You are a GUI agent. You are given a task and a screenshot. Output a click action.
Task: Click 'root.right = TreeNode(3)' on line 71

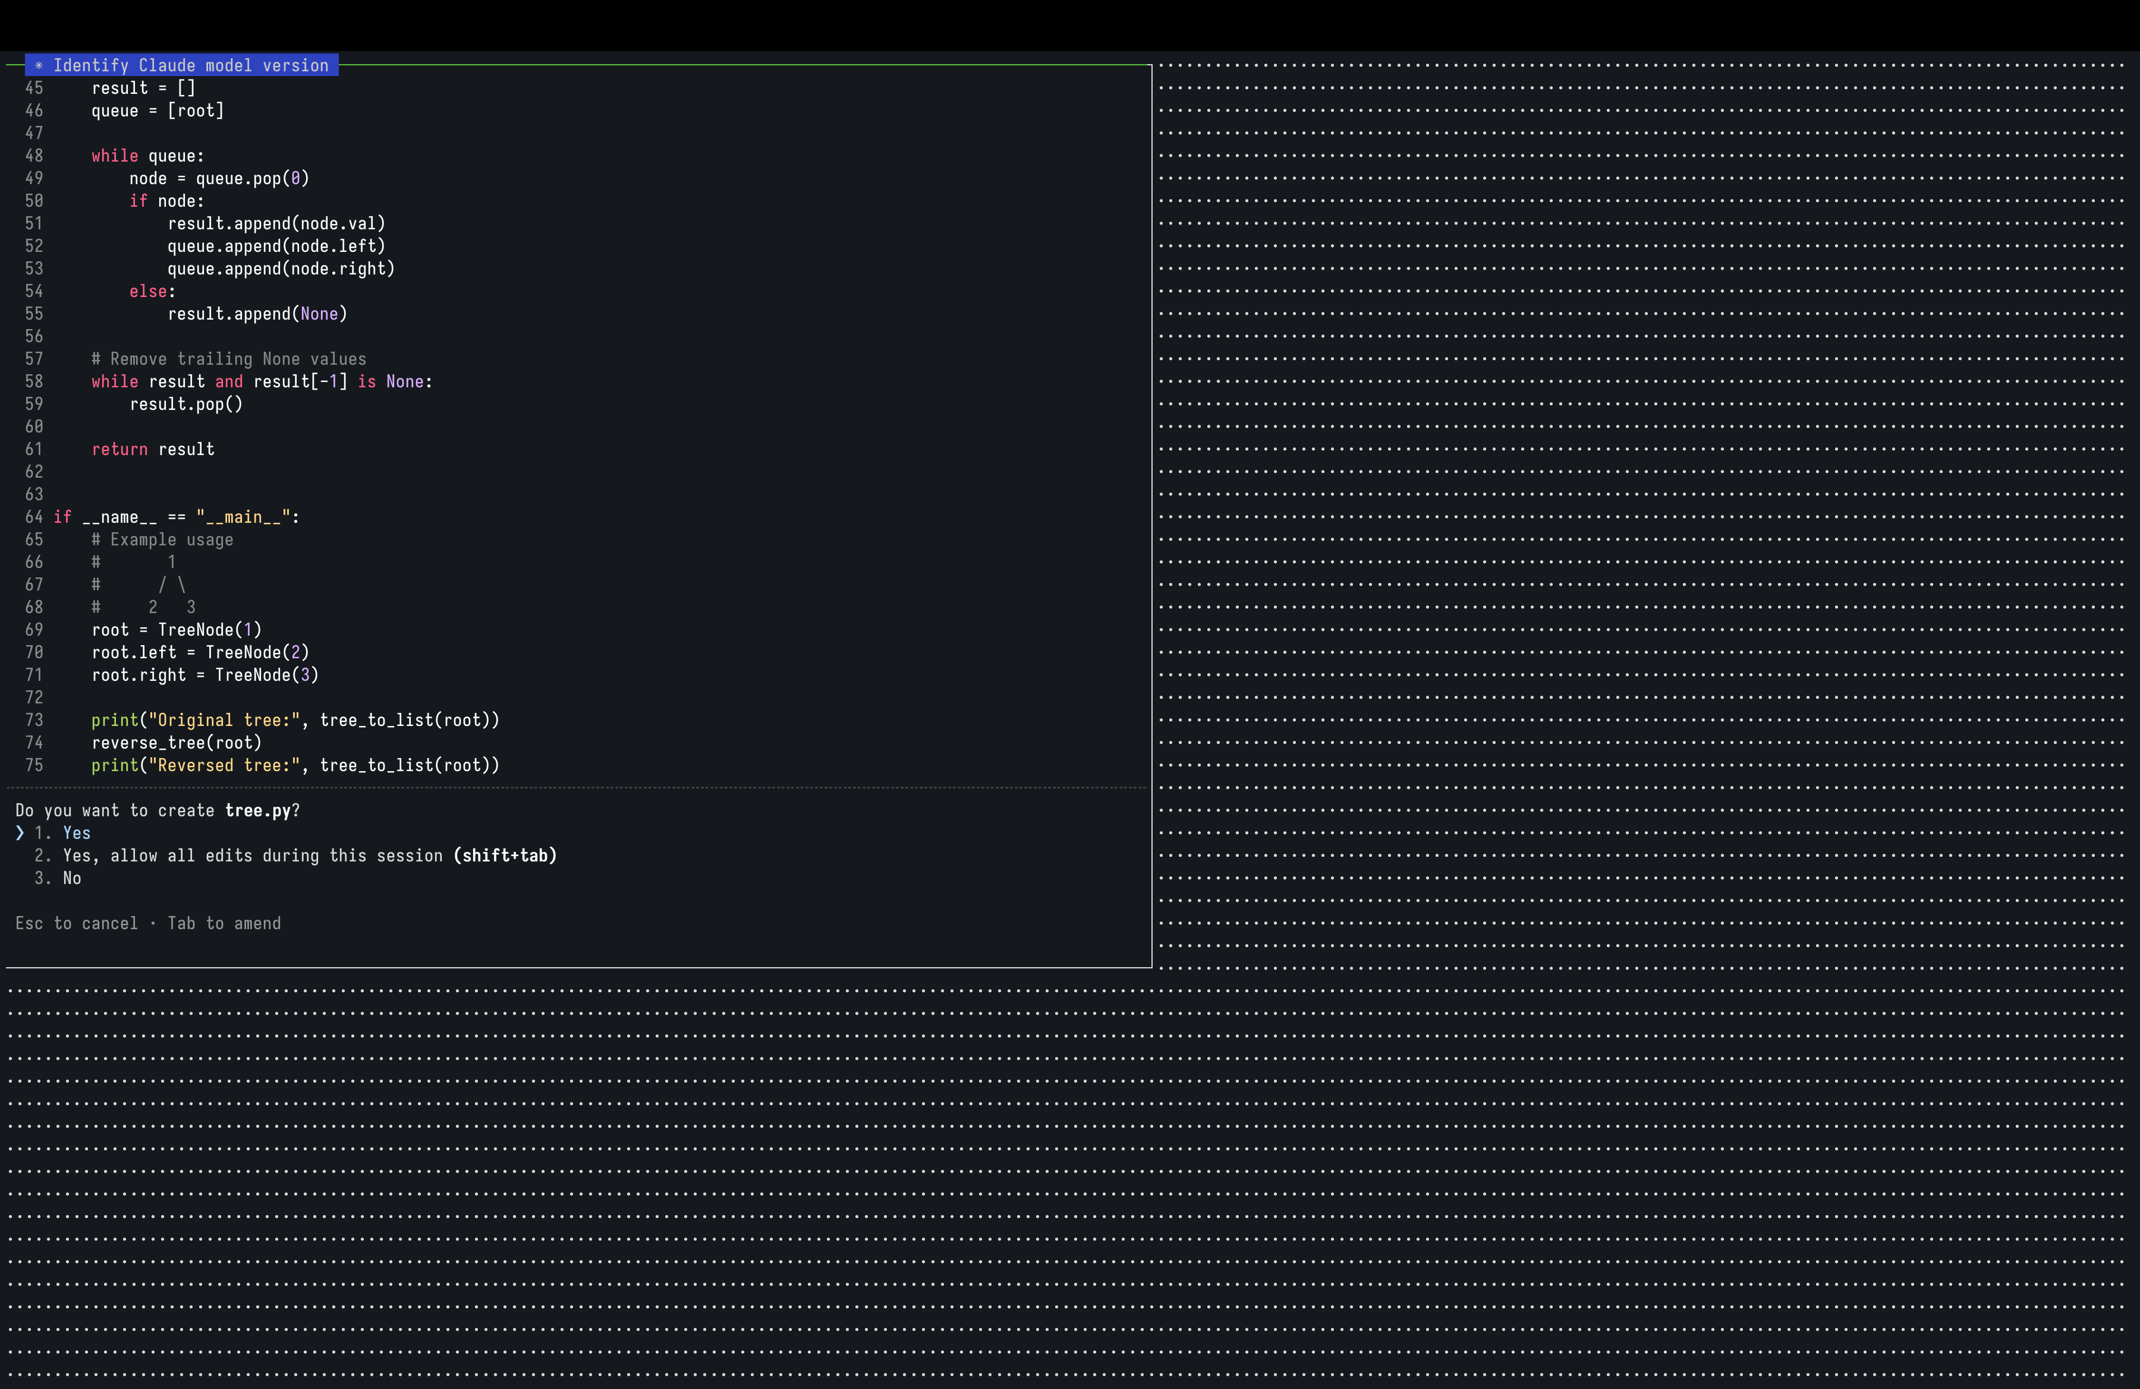click(205, 675)
